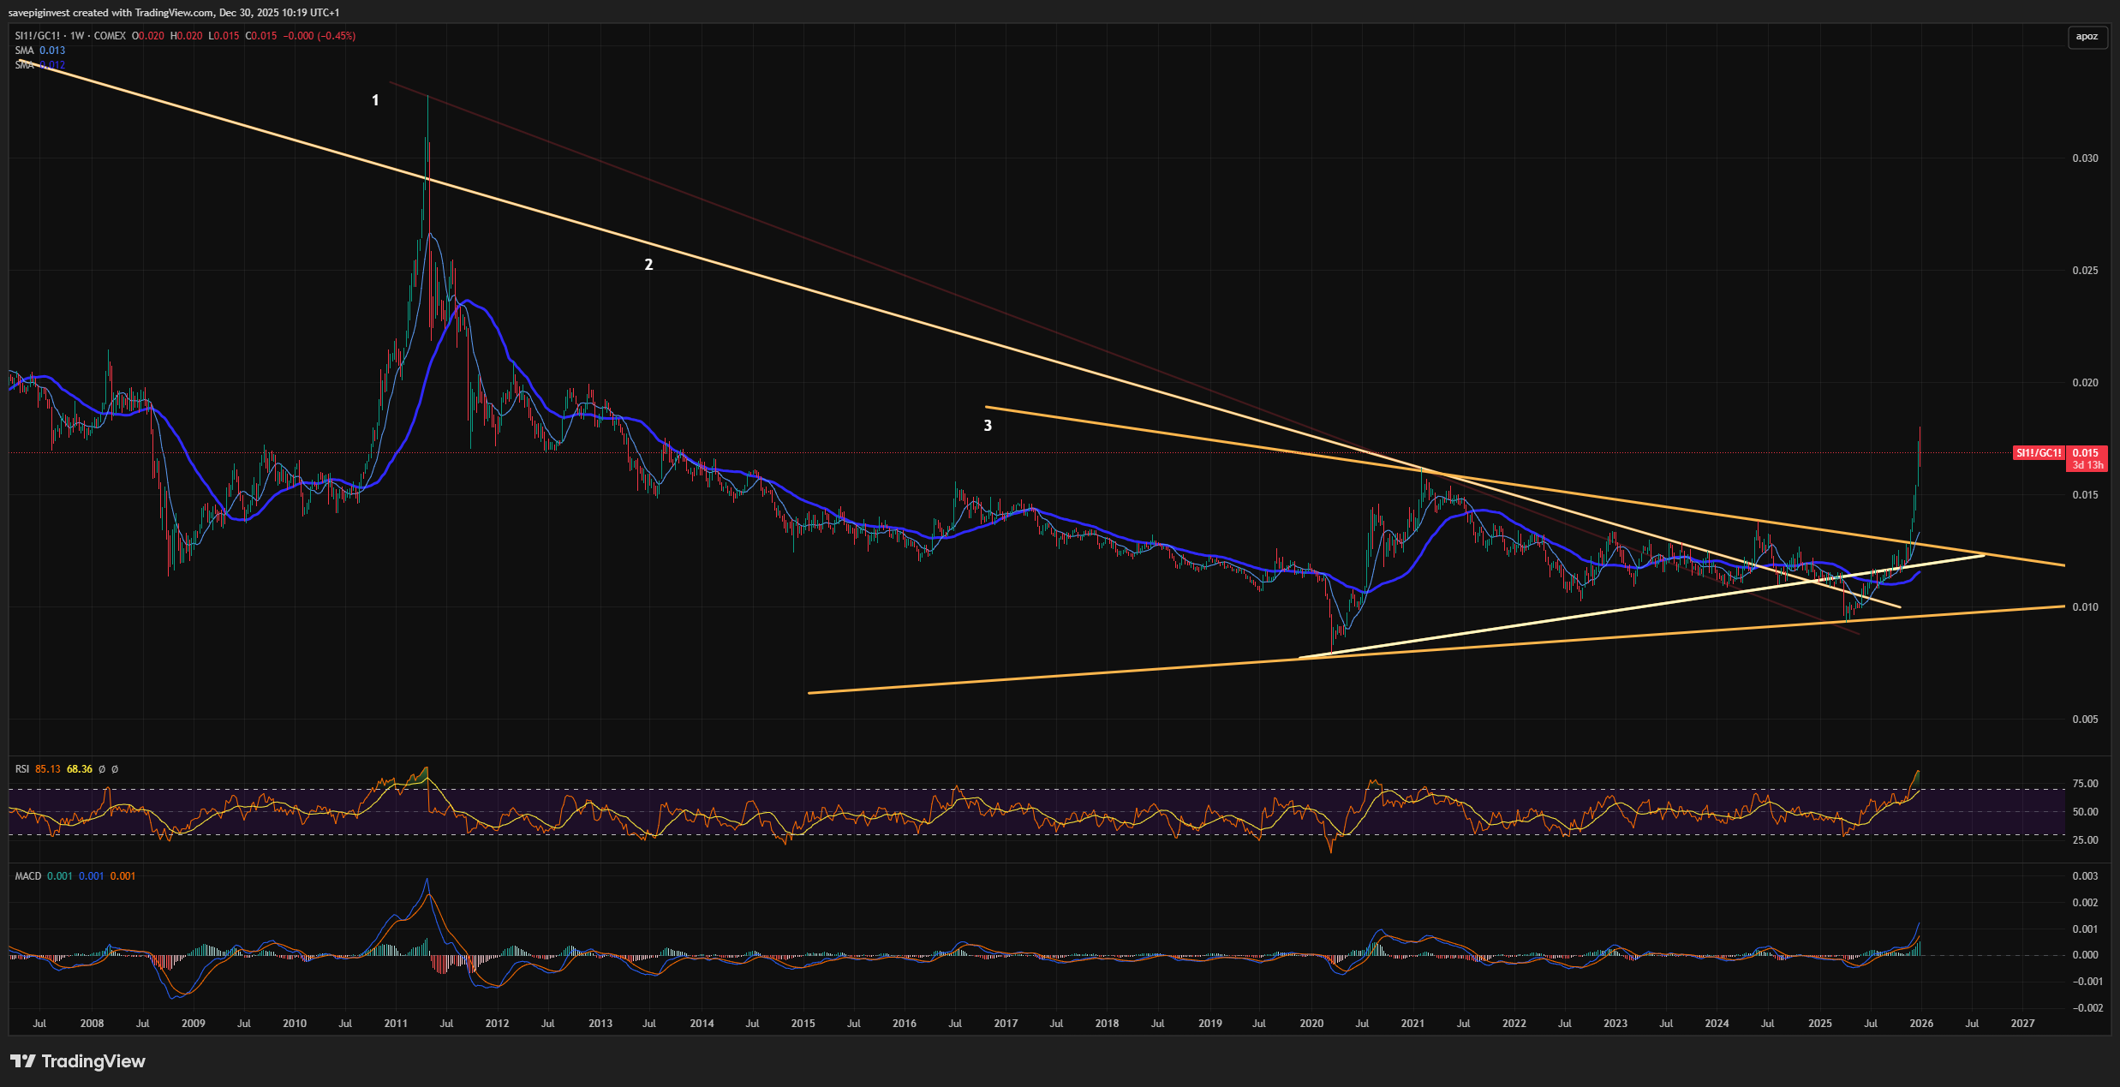Select the second SMA 0.012 legend entry
This screenshot has height=1087, width=2120.
tap(39, 65)
